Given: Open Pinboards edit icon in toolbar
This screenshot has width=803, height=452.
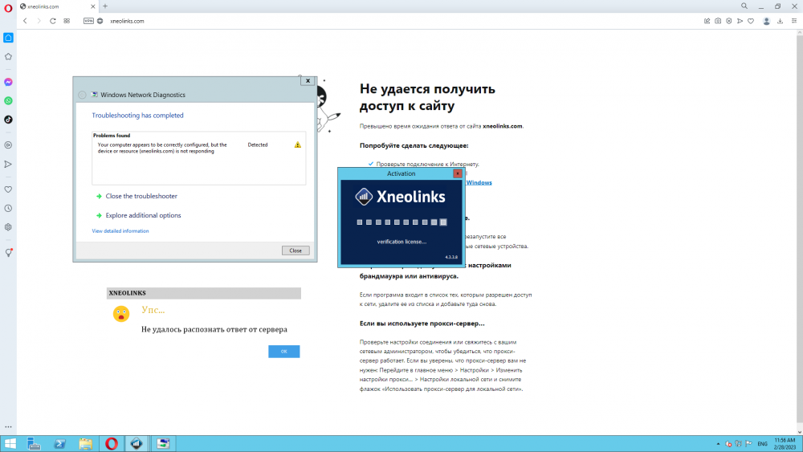Looking at the screenshot, I should (707, 21).
